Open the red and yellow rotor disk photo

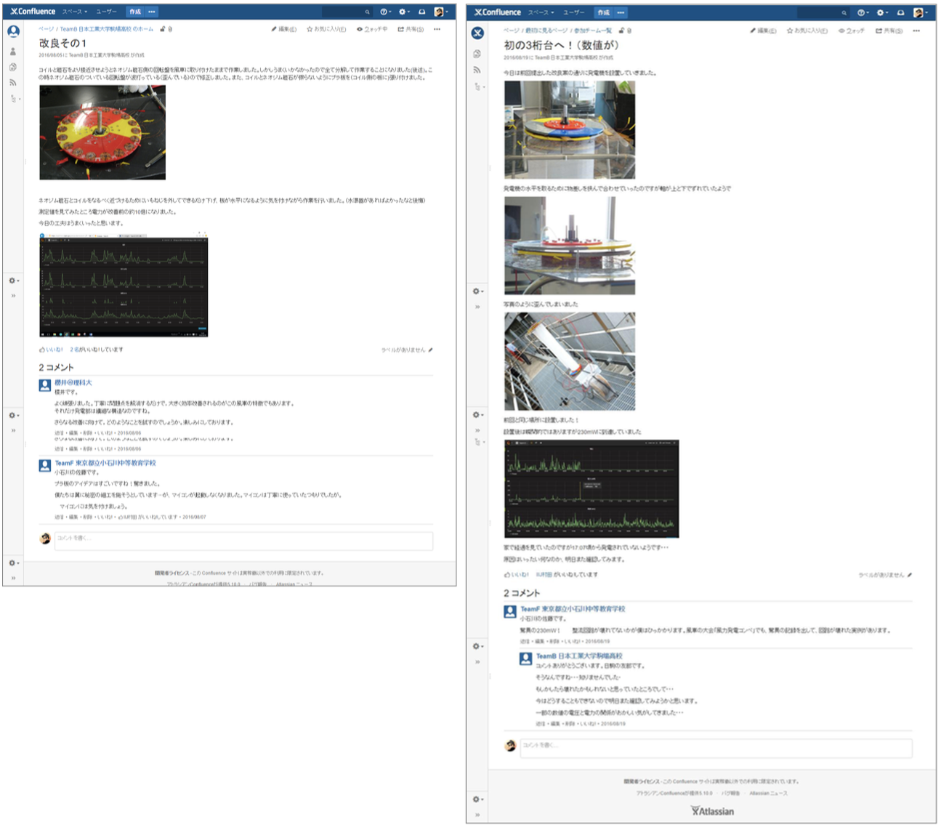pos(102,132)
